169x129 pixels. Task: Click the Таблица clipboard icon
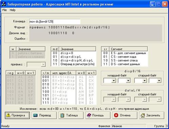coord(62,115)
